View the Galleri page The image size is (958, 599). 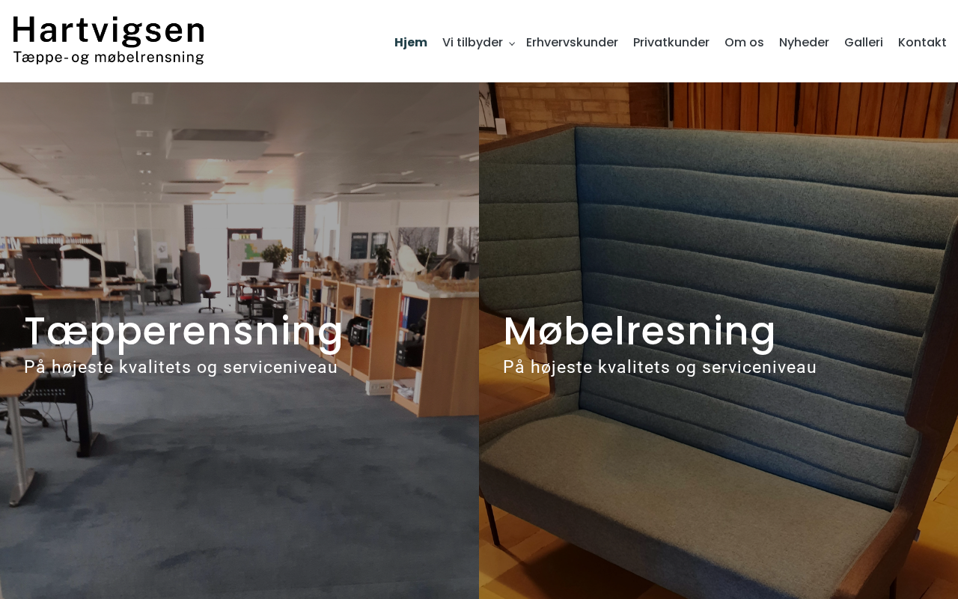[864, 43]
